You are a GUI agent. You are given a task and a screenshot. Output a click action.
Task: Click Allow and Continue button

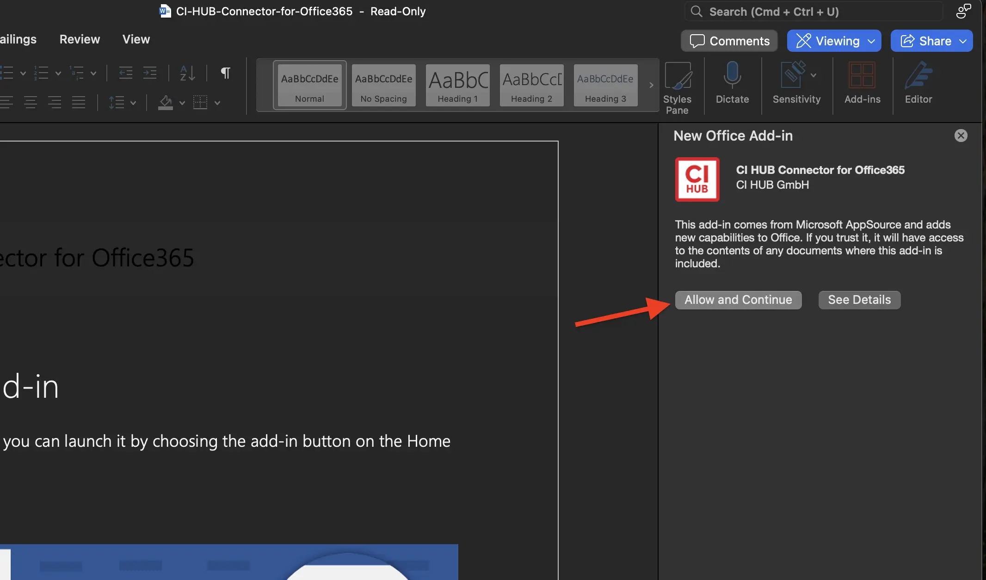click(738, 300)
